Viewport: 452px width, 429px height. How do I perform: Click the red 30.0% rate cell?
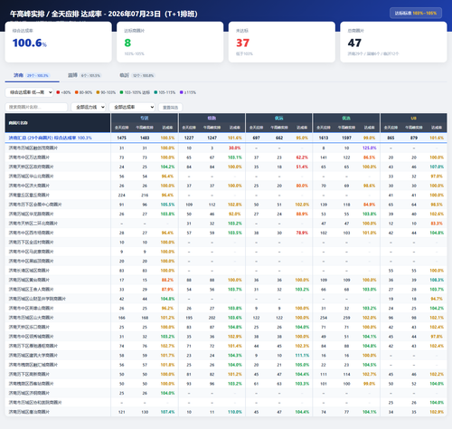click(235, 148)
